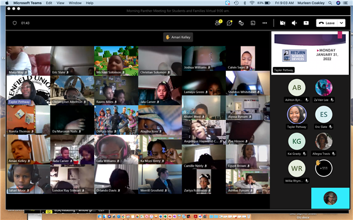Open the reactions and raise hand icon
Image resolution: width=353 pixels, height=220 pixels.
pyautogui.click(x=241, y=23)
